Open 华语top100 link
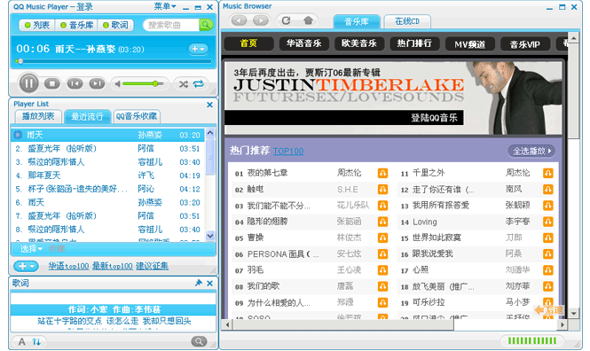The height and width of the screenshot is (351, 590). click(x=68, y=266)
